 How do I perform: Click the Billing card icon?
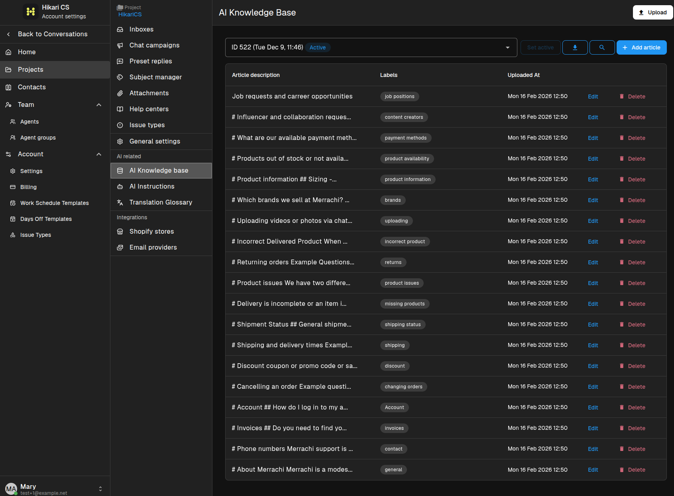13,187
